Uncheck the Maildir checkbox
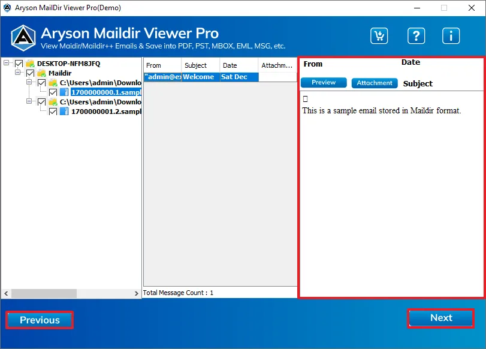 tap(31, 73)
